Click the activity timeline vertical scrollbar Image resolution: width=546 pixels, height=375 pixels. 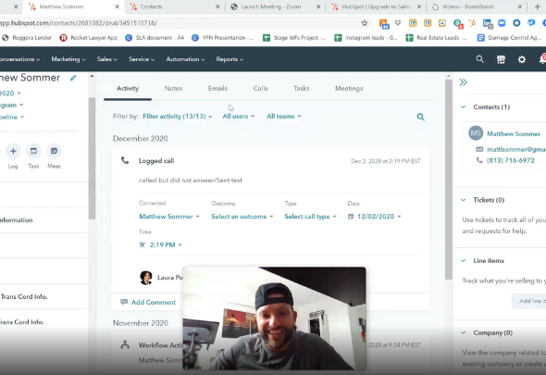pos(449,179)
